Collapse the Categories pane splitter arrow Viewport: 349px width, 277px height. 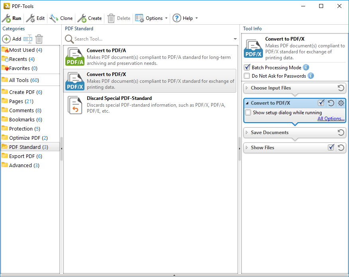tap(61, 148)
